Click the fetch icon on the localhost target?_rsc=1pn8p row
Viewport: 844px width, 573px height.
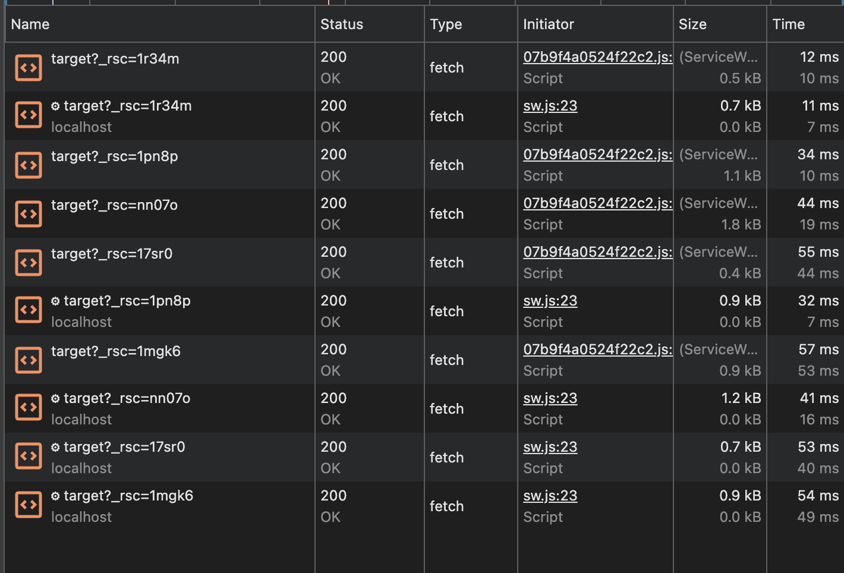coord(29,311)
